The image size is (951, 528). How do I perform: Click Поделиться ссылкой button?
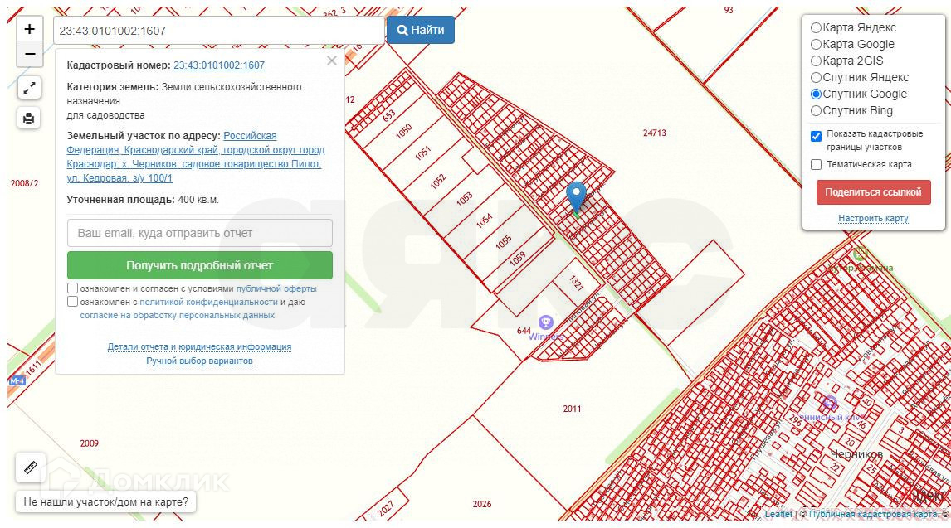pyautogui.click(x=873, y=192)
